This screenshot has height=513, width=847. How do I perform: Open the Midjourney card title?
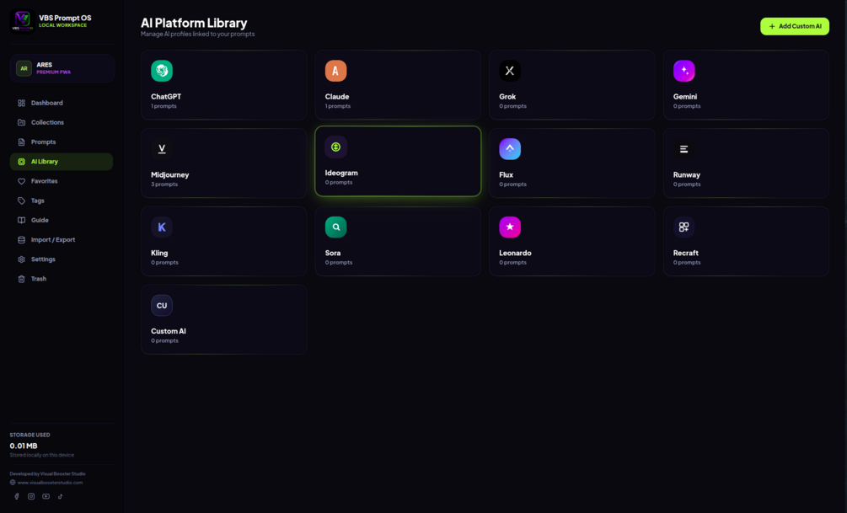(169, 175)
